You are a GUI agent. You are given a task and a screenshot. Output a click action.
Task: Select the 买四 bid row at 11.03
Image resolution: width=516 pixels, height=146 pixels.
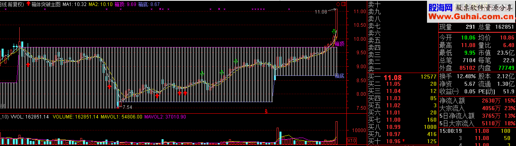point(402,98)
